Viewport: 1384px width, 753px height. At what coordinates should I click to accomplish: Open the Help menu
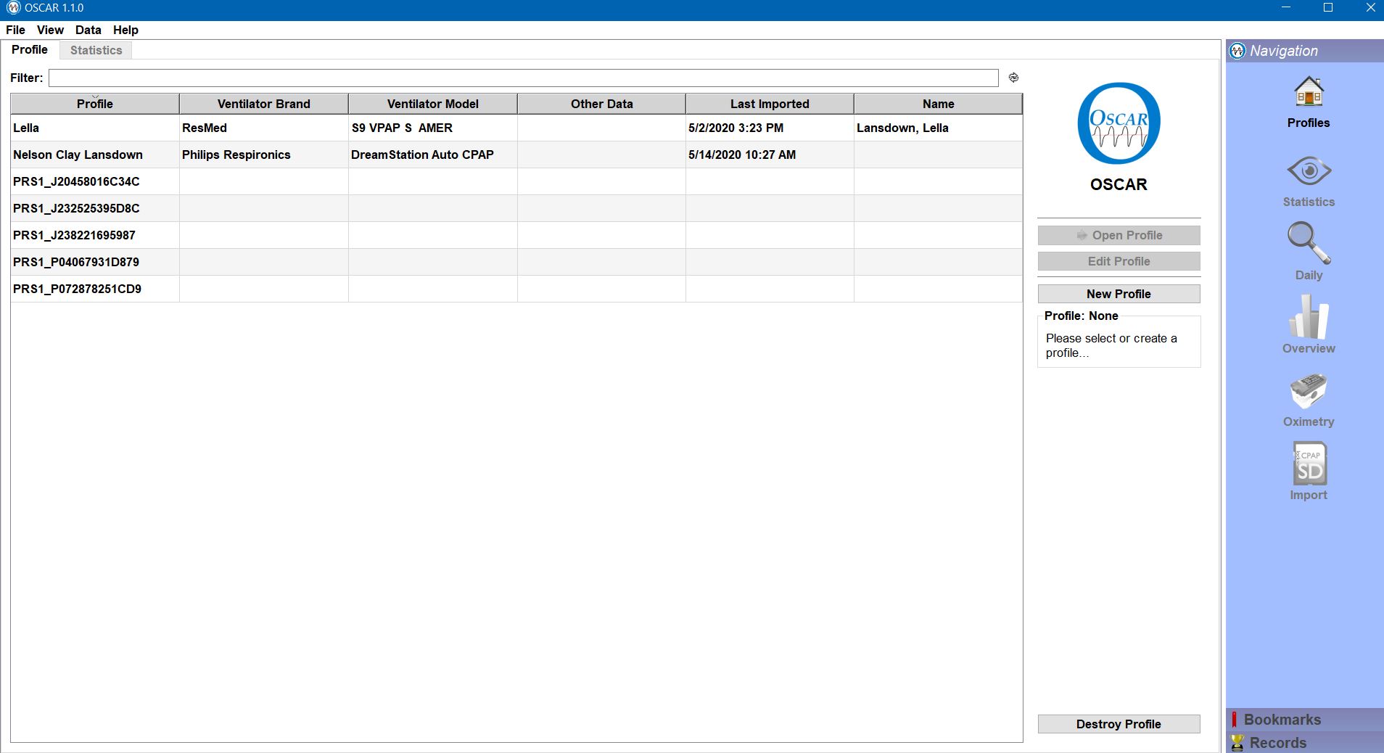125,30
